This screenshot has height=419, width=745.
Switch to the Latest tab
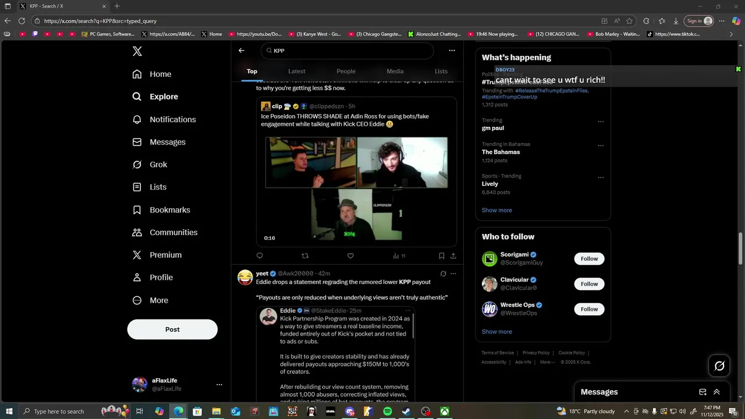[x=297, y=71]
